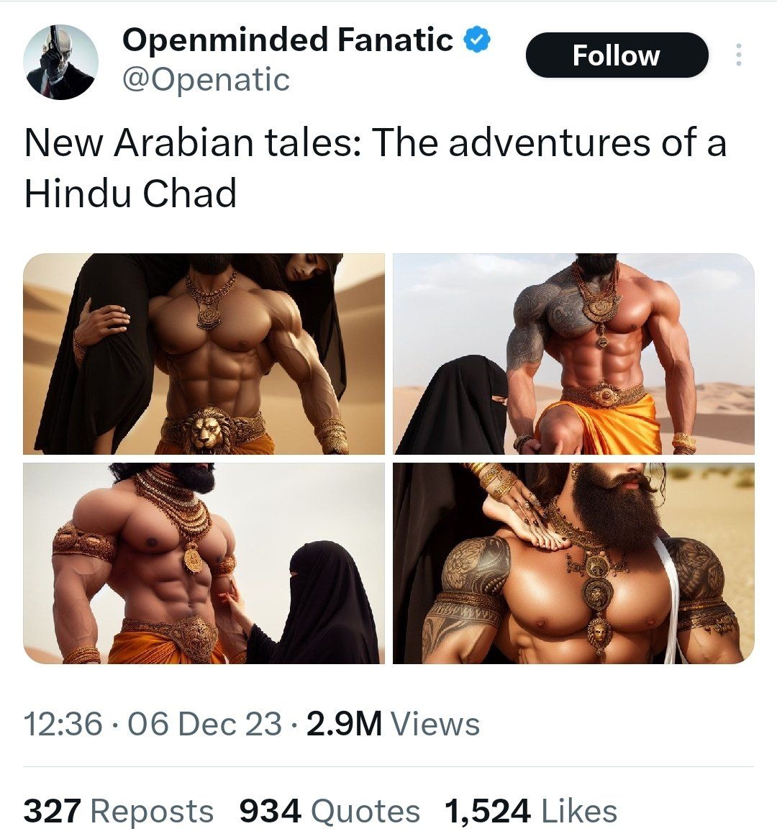
Task: View the 2.9M Views analytics
Action: pos(394,723)
